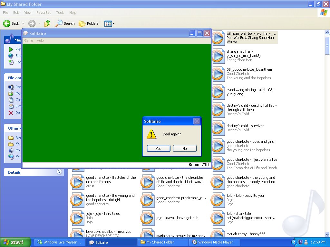Open Help menu in My Shared Folder window
This screenshot has width=330, height=247.
(73, 13)
